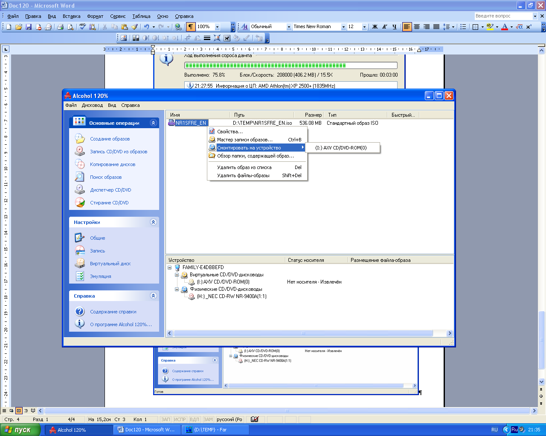Insert hyperlink via globe icon in Word
Image resolution: width=546 pixels, height=436 pixels.
tap(178, 26)
